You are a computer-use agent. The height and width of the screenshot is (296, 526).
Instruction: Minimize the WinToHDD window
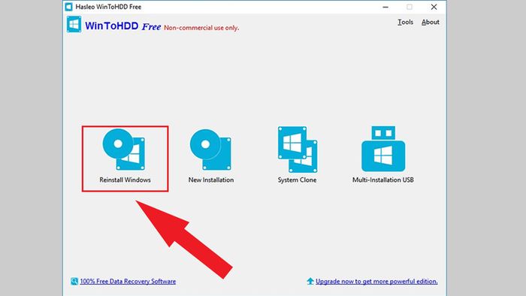(x=385, y=7)
